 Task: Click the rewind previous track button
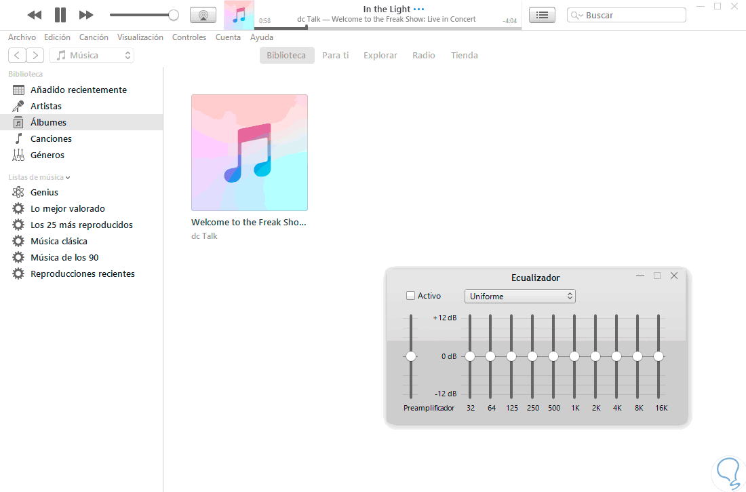(x=35, y=15)
